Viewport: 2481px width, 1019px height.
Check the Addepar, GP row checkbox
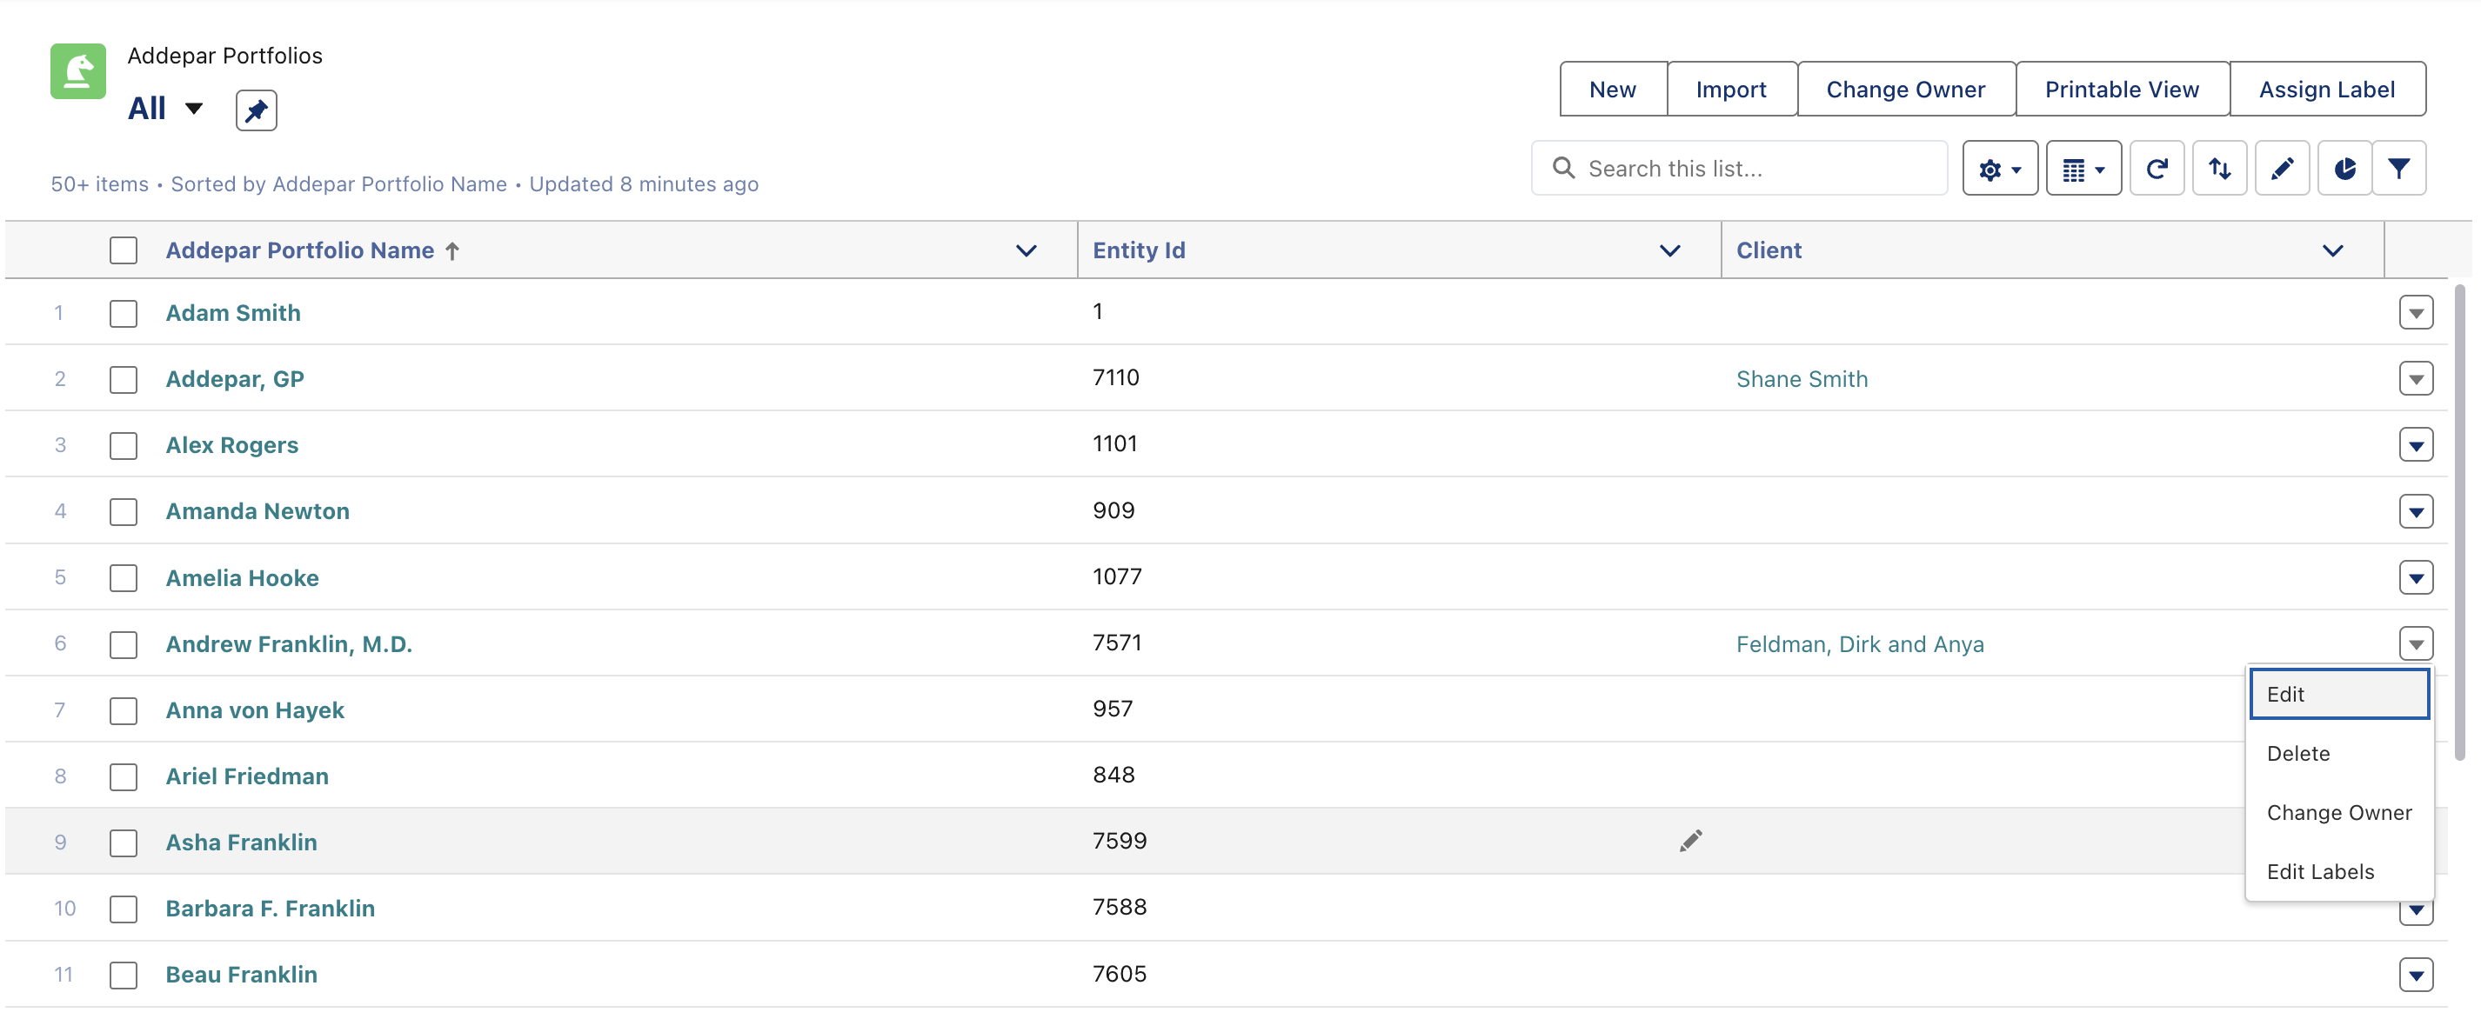(x=124, y=380)
